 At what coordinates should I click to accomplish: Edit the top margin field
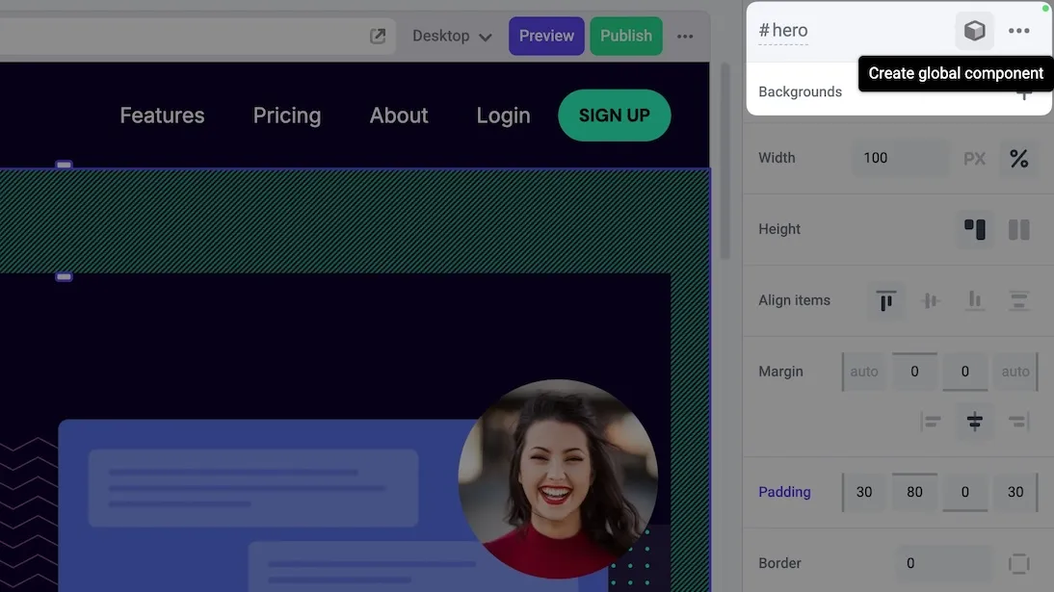914,372
